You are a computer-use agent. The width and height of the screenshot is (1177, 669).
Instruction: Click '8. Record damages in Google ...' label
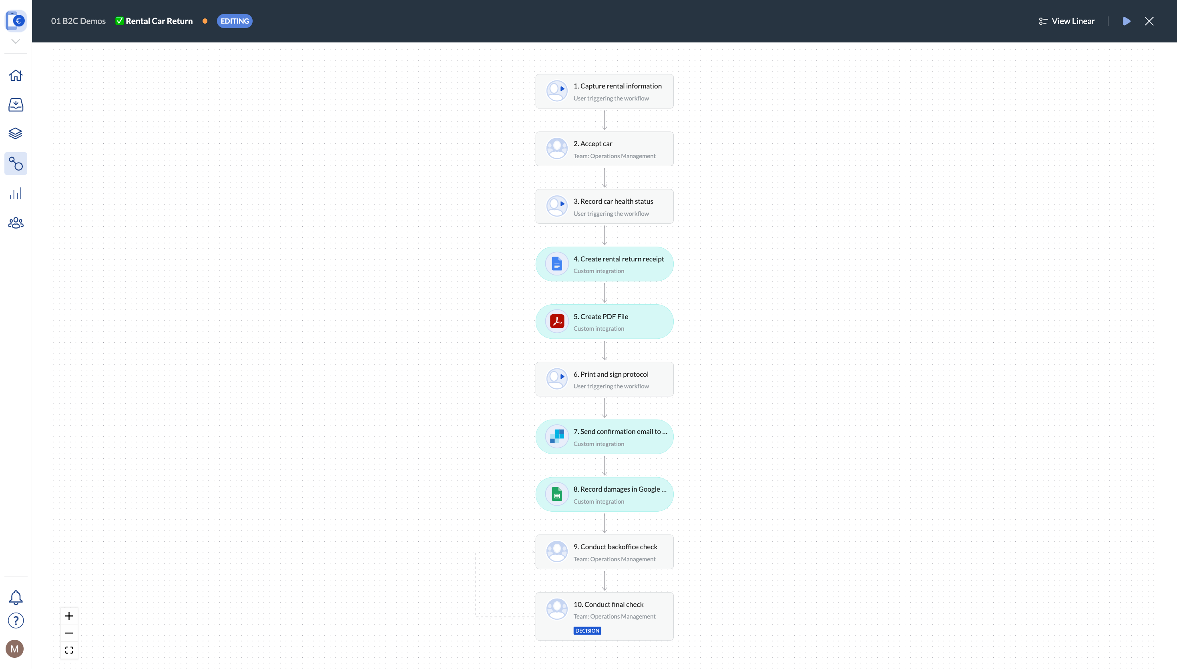pos(620,489)
